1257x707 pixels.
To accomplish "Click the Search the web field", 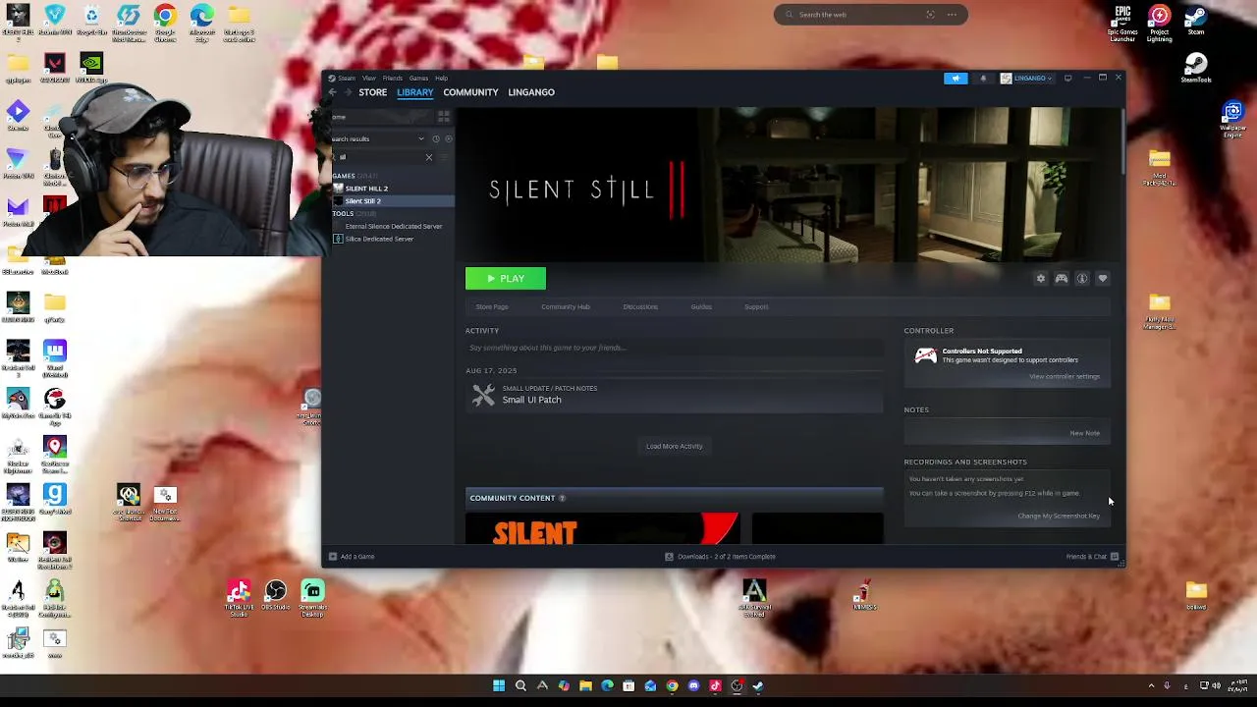I will tap(870, 15).
